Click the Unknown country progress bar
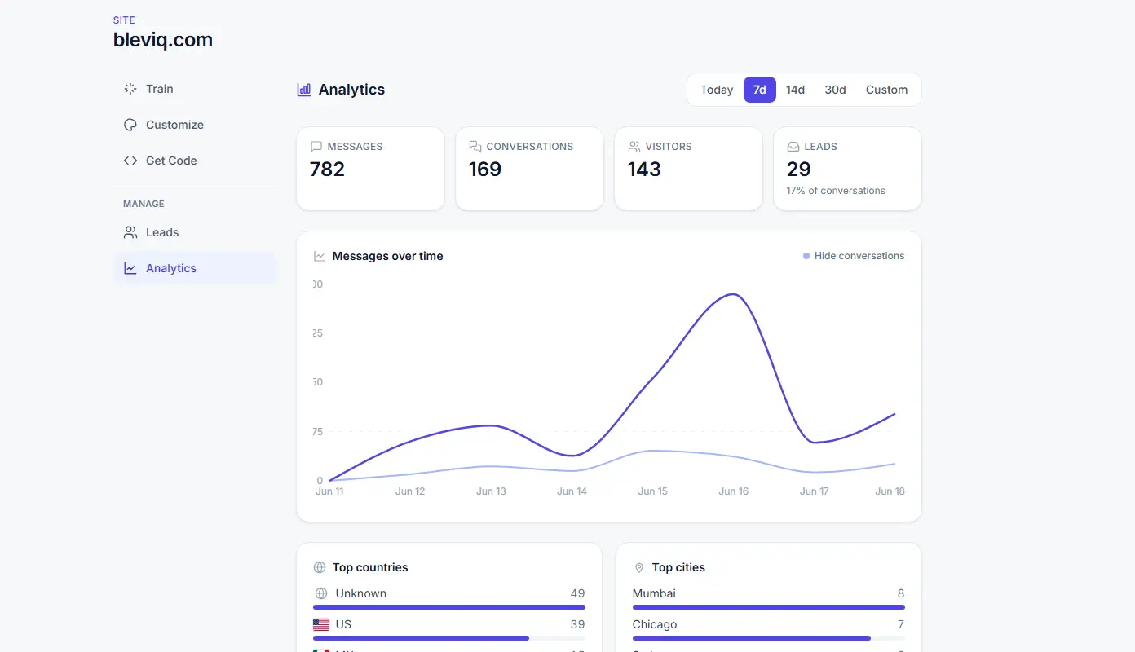The width and height of the screenshot is (1135, 652). [x=449, y=607]
